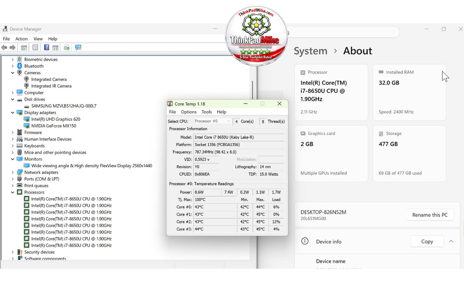Click the info icon beside Device info
Viewport: 464px width, 292px height.
305,241
